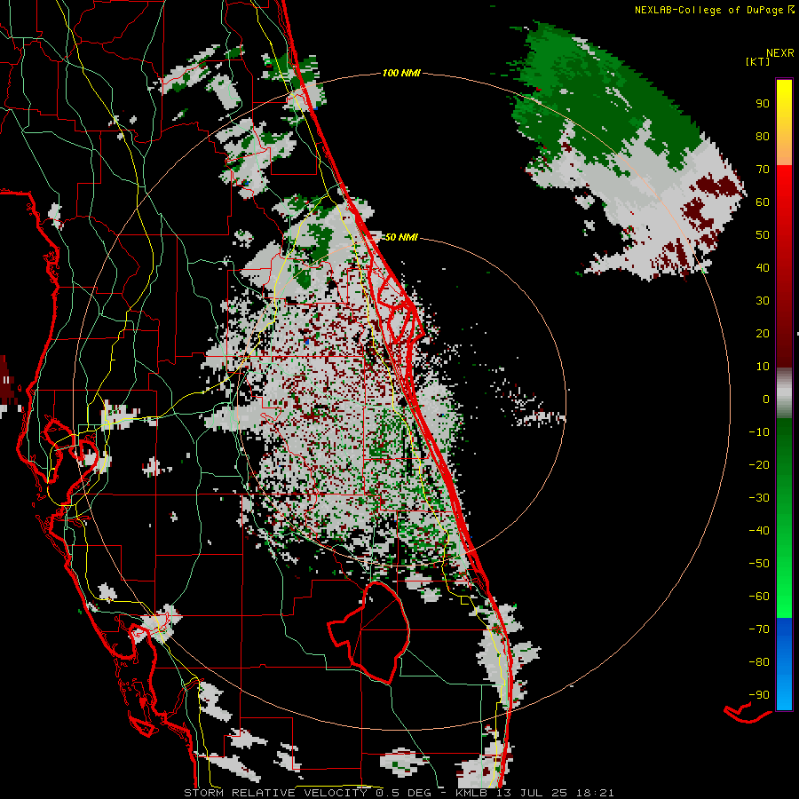Click the 40 knot scale label
Viewport: 799px width, 799px height.
(763, 268)
